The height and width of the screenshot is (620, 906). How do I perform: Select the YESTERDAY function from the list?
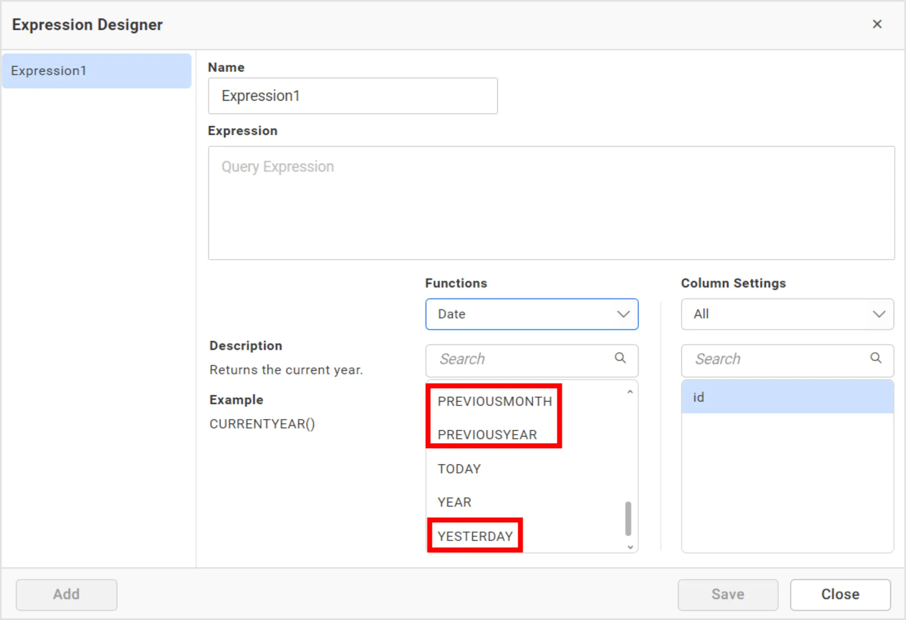coord(475,536)
